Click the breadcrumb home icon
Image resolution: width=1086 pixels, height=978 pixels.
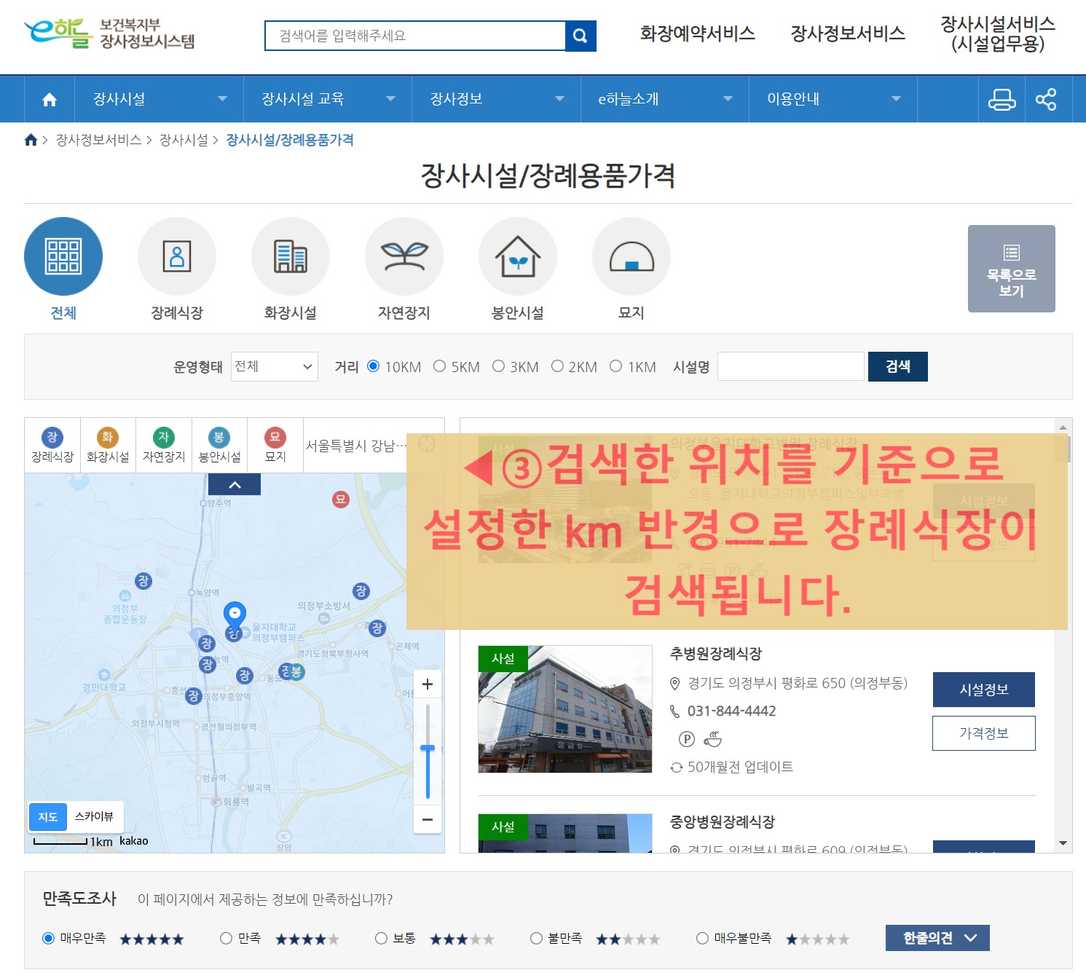(31, 140)
